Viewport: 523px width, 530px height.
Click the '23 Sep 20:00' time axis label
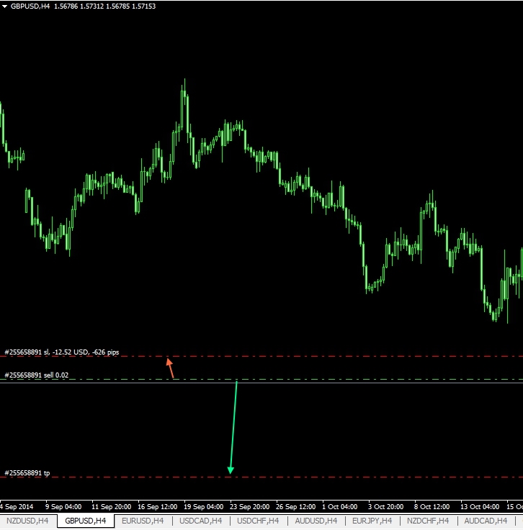pos(249,507)
